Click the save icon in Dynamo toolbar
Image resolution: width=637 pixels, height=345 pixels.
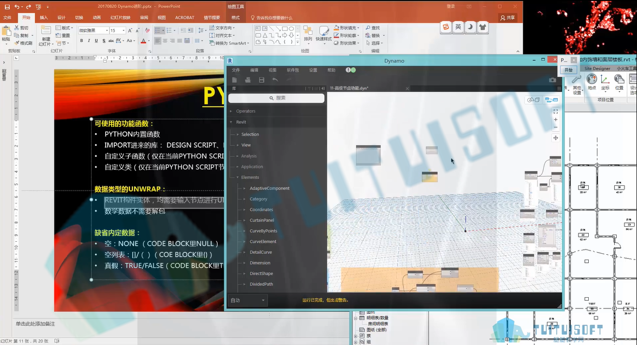tap(262, 80)
